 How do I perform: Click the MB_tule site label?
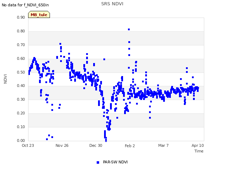39,15
